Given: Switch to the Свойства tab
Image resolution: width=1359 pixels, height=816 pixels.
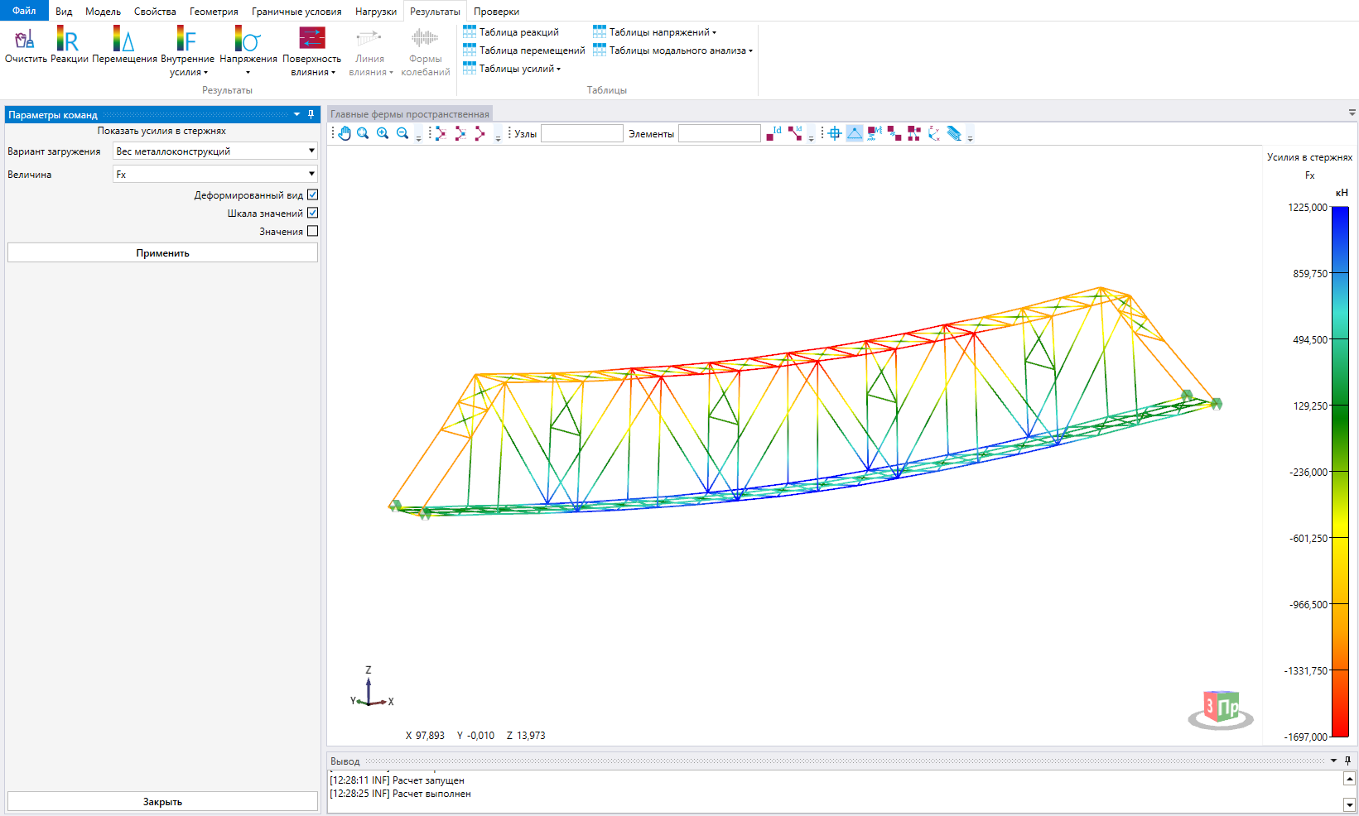Looking at the screenshot, I should point(155,12).
